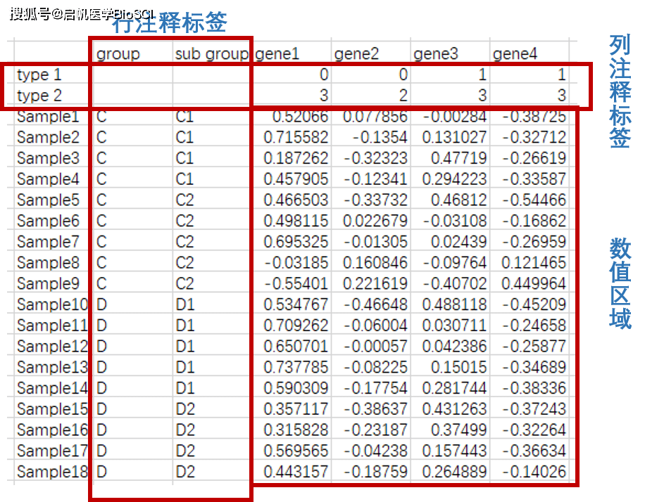Select cell with value 0.466503
This screenshot has height=502, width=645.
pos(296,200)
